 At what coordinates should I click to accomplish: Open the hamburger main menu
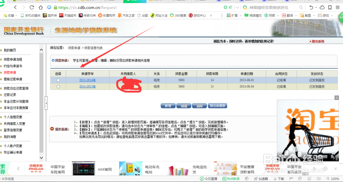pyautogui.click(x=338, y=8)
